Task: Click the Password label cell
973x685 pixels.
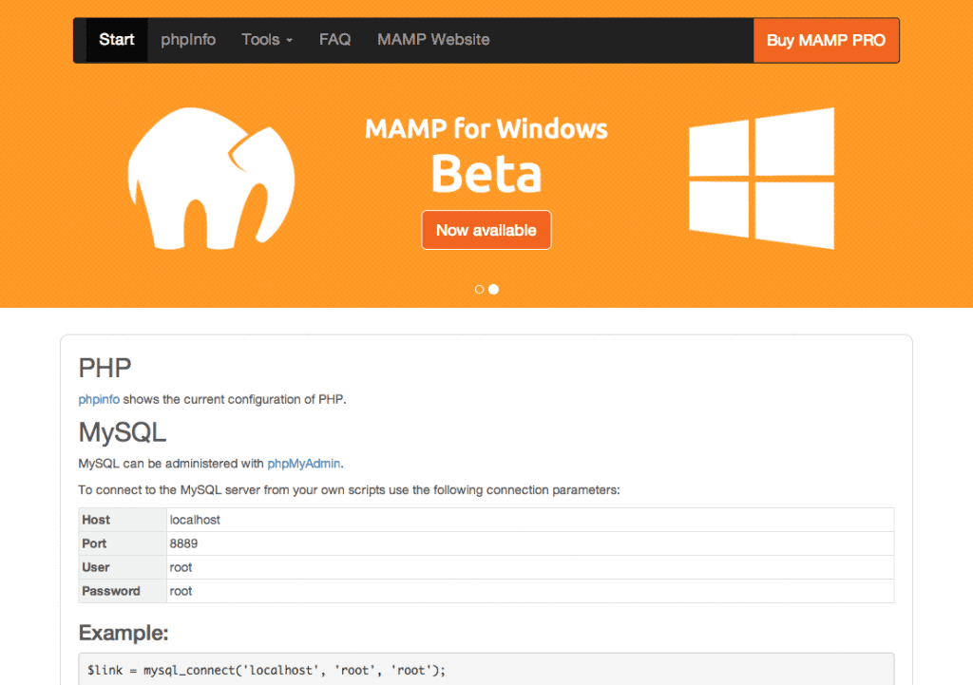Action: tap(123, 591)
